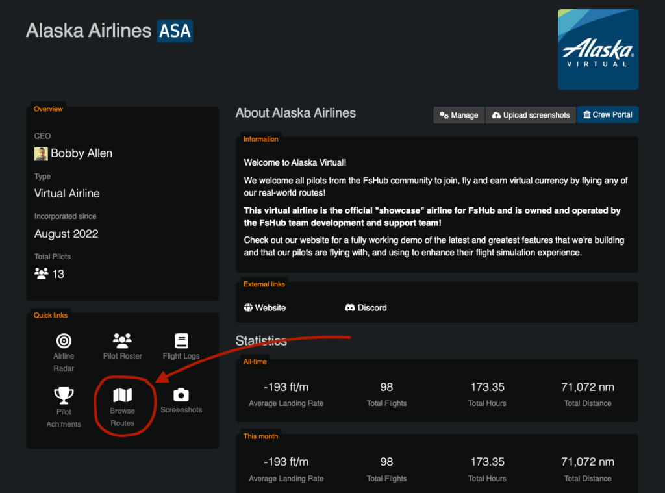The width and height of the screenshot is (665, 493).
Task: Click the All-time Total Hours value 173.35
Action: pos(487,387)
